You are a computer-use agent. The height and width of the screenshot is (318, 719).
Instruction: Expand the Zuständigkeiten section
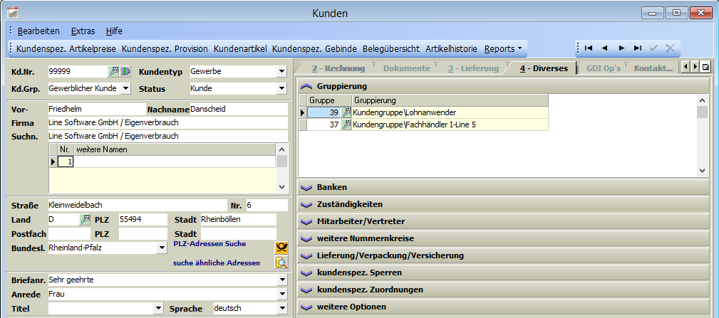pos(306,204)
